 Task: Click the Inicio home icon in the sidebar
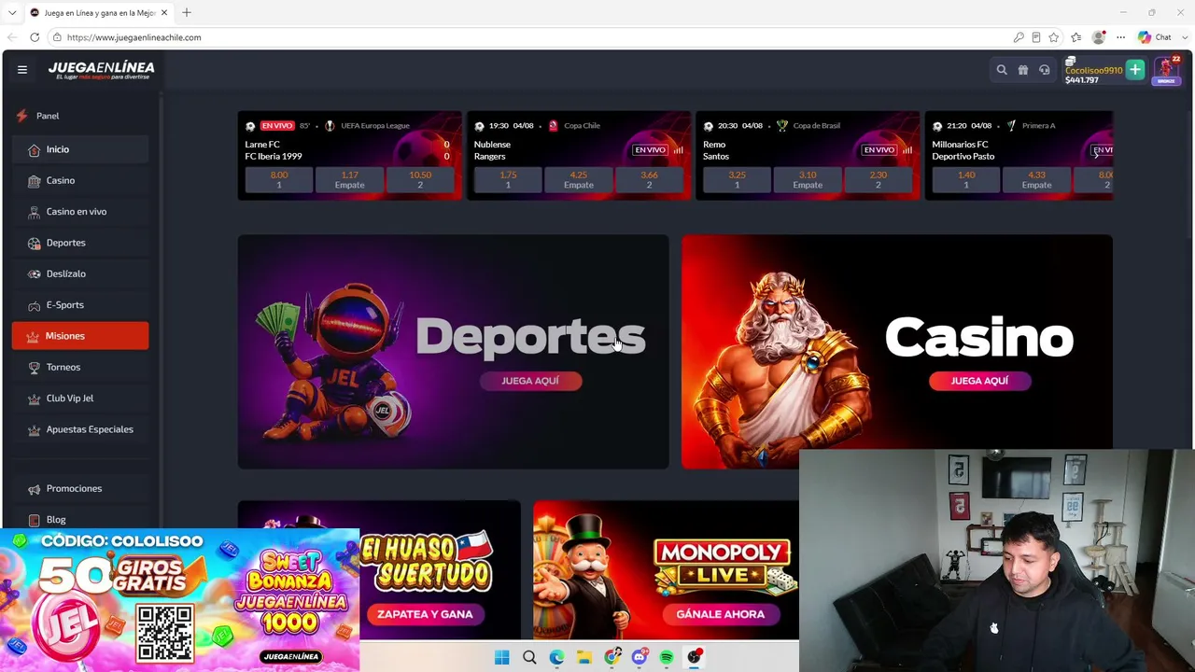tap(35, 149)
